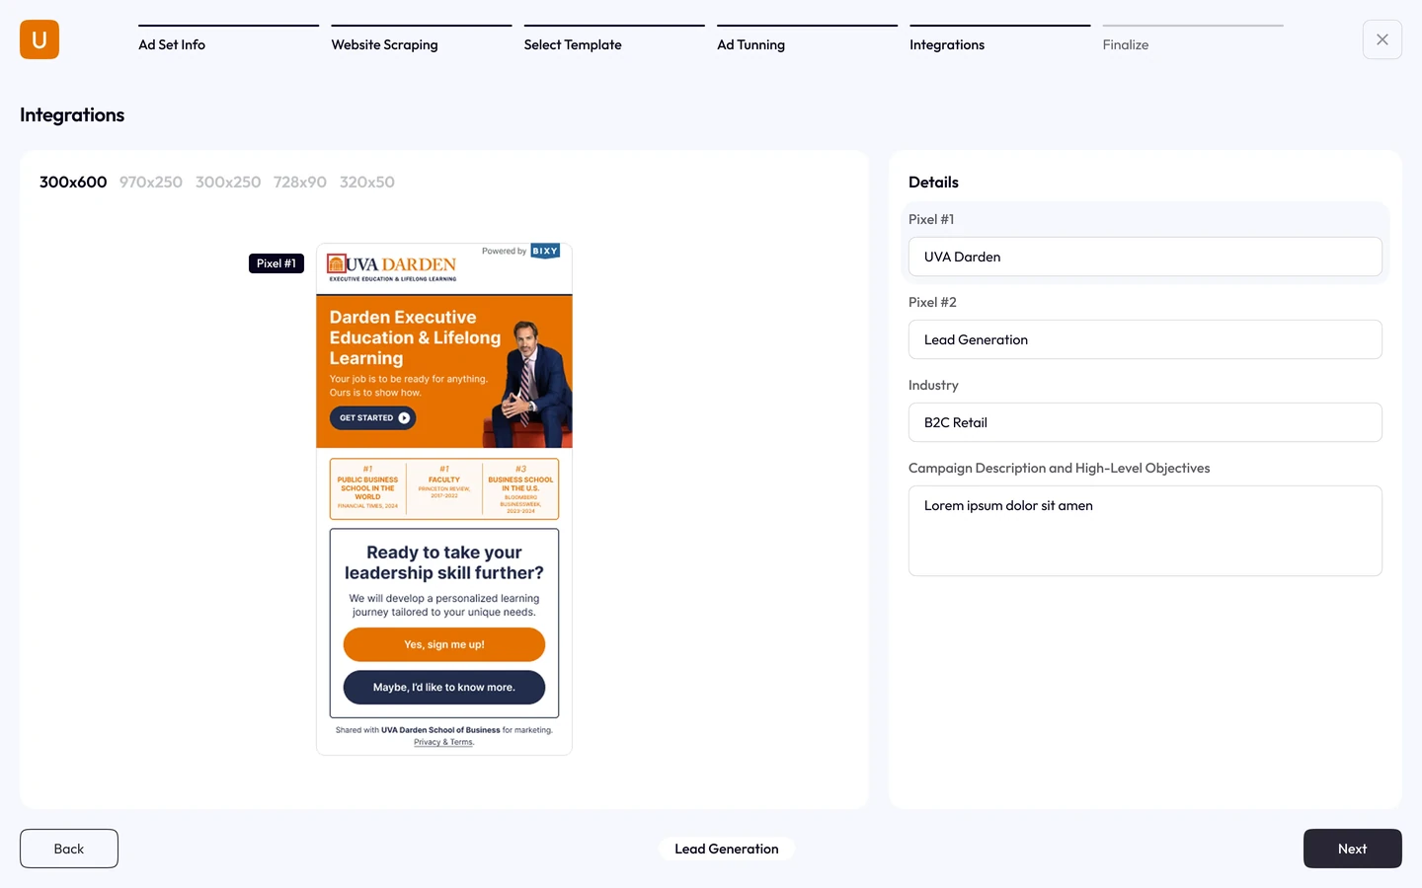
Task: Click the Pixel #1 marker badge
Action: coord(276,263)
